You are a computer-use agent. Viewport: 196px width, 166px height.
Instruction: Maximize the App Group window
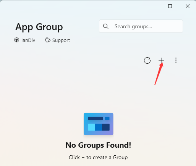170,6
